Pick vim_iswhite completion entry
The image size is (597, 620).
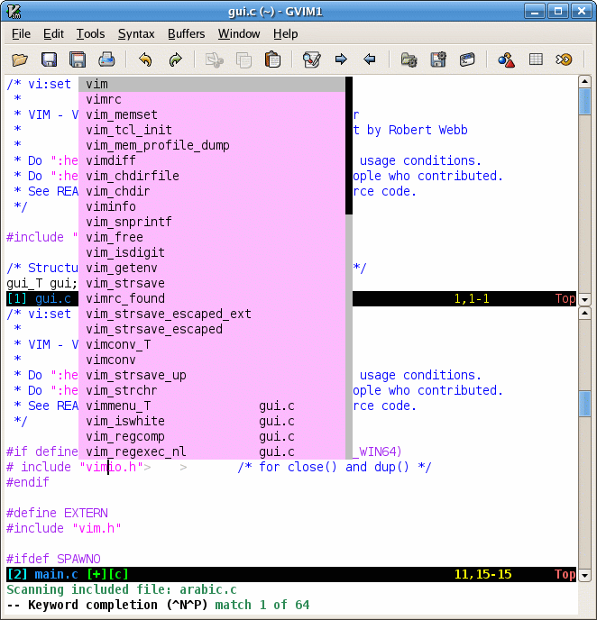tap(125, 421)
